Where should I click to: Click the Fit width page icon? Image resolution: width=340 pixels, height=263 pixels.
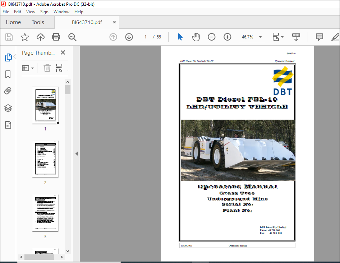point(276,37)
